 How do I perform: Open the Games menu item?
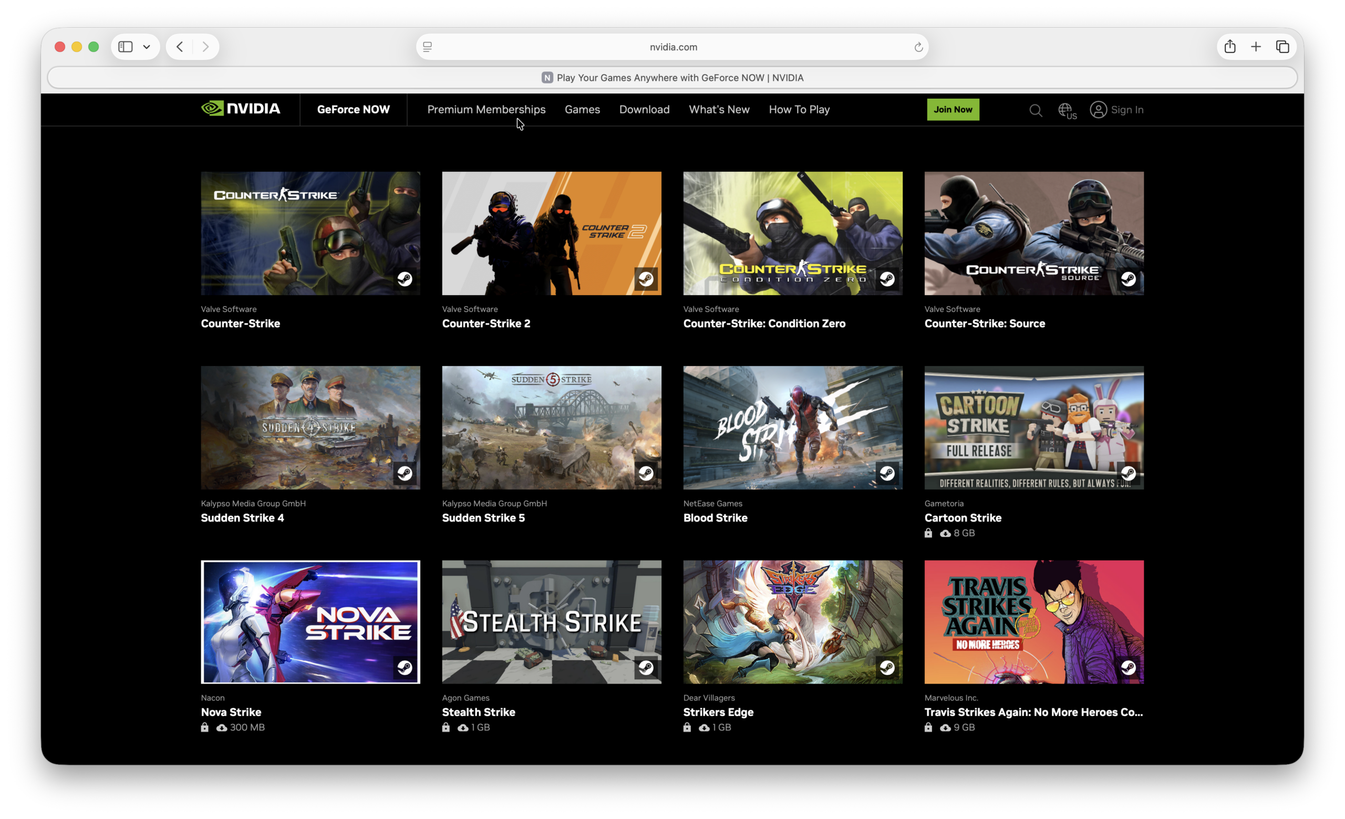tap(582, 110)
